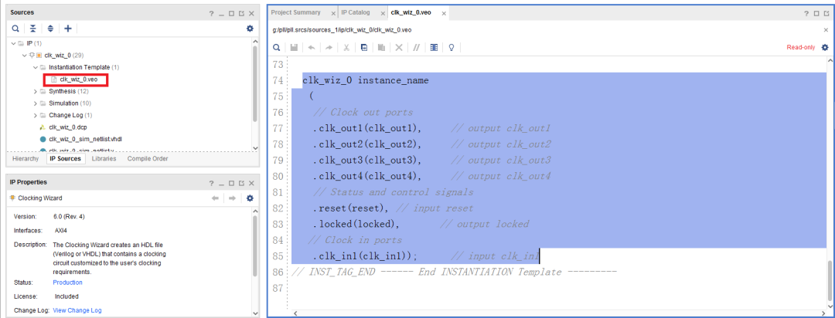Float the IP Properties panel

[241, 182]
